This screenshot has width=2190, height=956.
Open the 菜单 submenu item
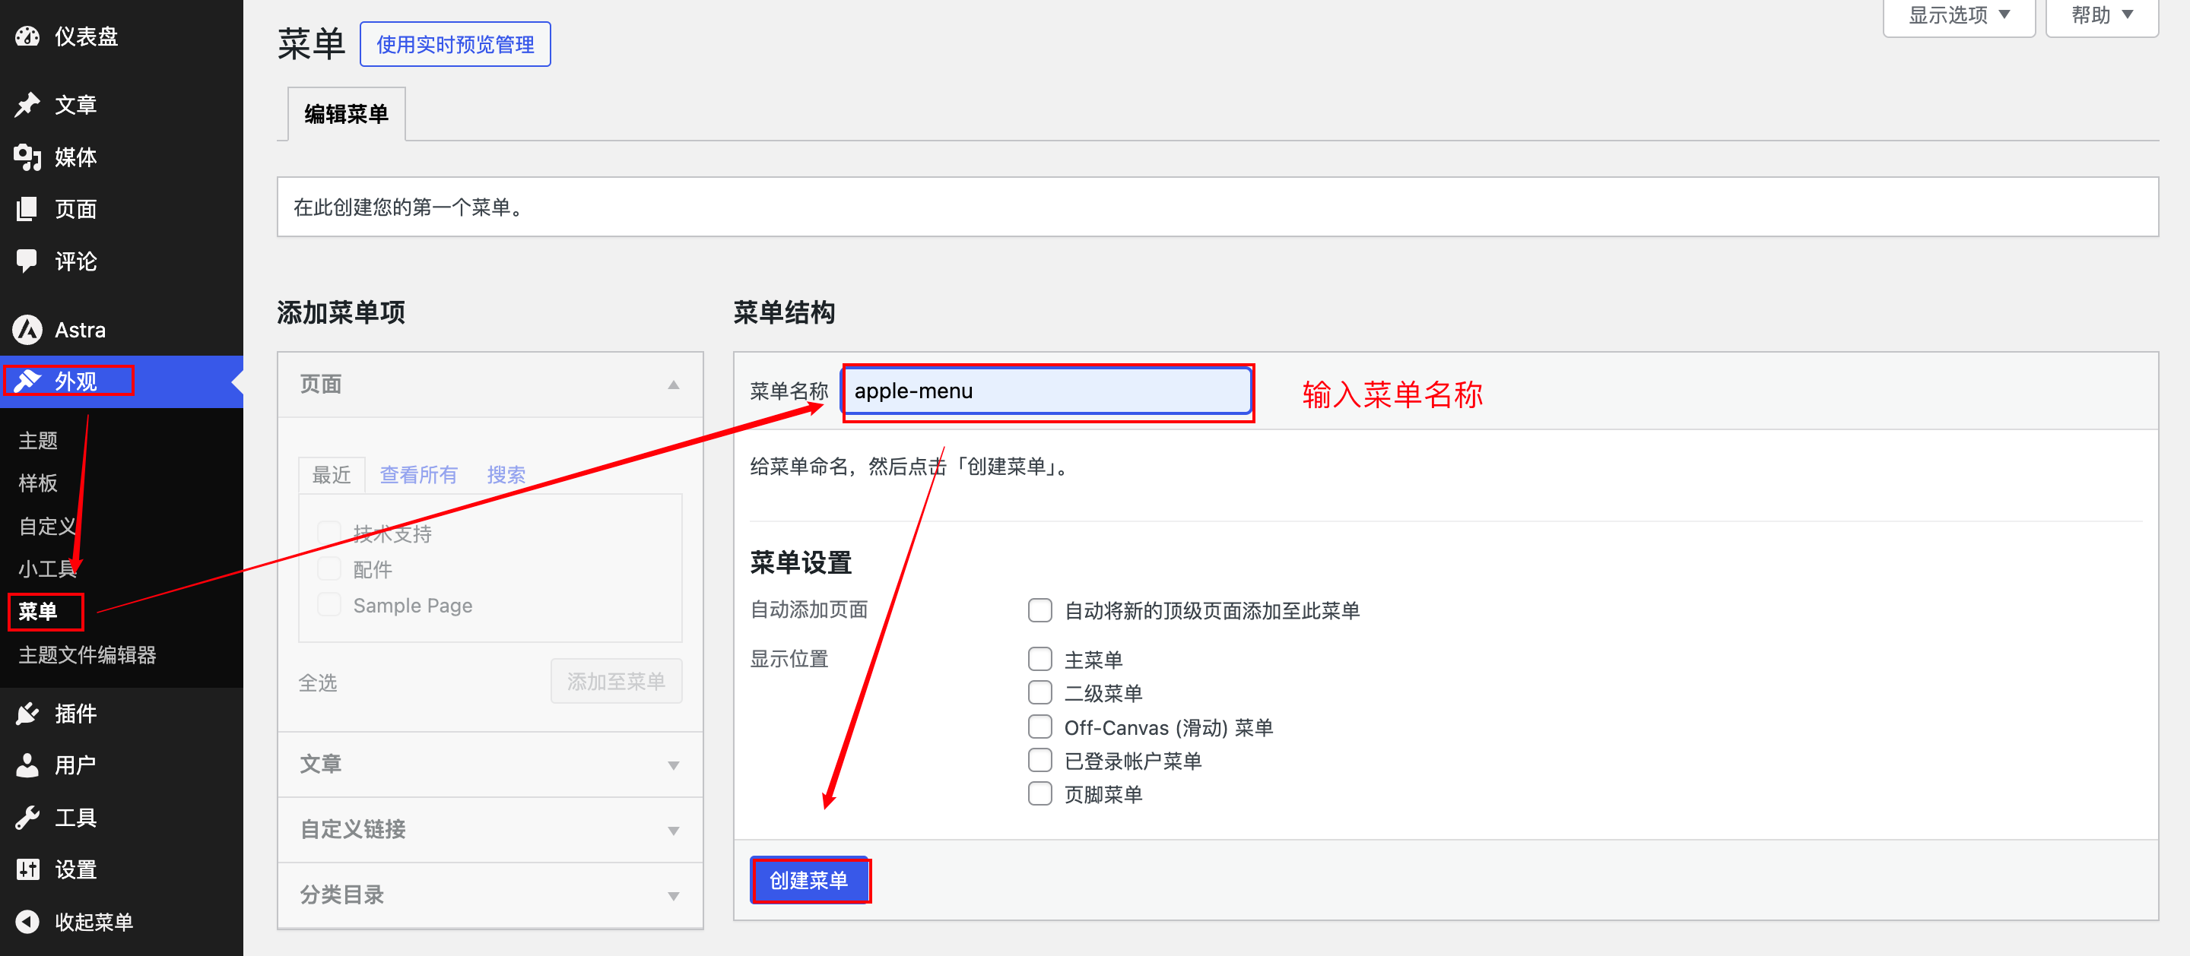(x=38, y=612)
